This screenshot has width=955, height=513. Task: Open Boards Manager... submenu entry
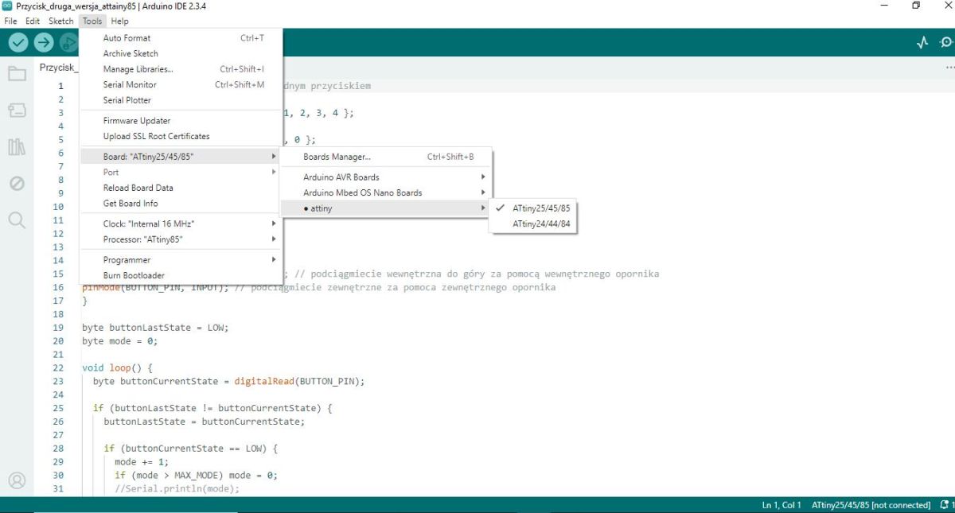386,157
